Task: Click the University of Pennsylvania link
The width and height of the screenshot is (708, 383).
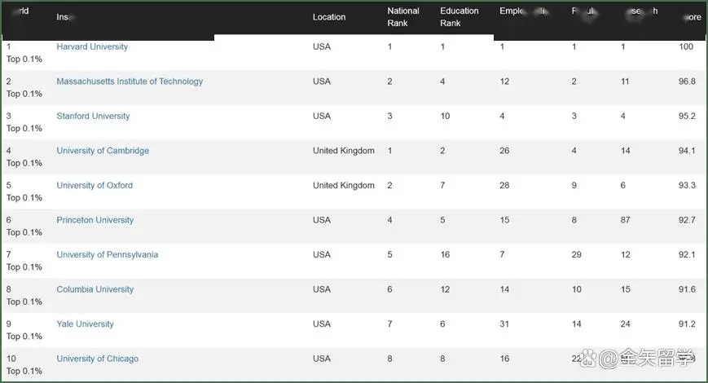Action: [107, 255]
